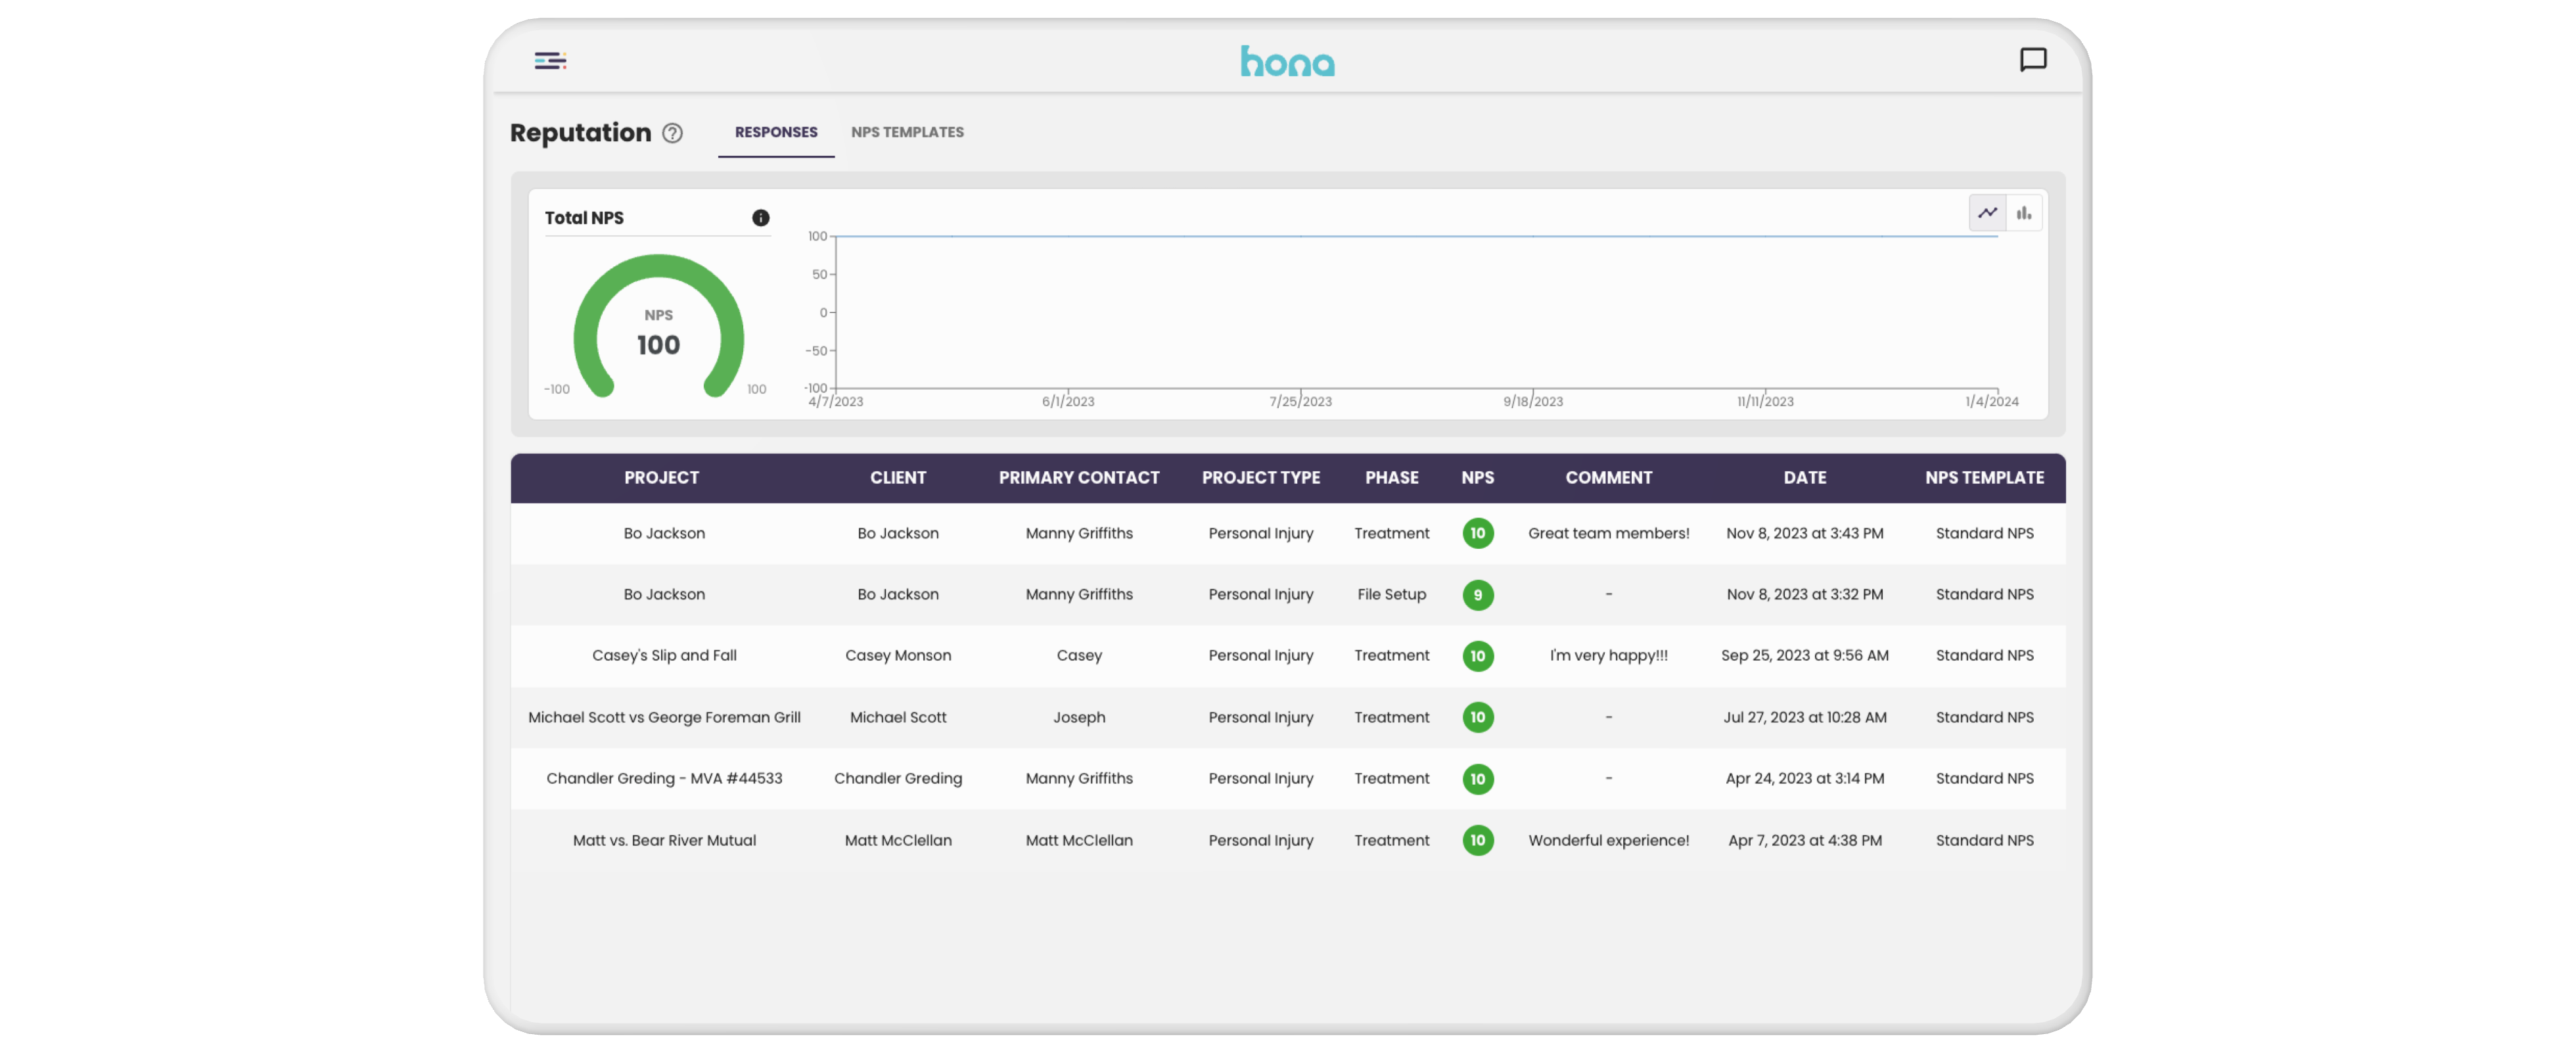
Task: Click the Total NPS info icon
Action: click(760, 218)
